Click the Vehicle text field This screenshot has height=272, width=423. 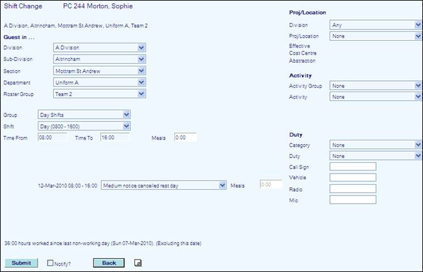353,177
